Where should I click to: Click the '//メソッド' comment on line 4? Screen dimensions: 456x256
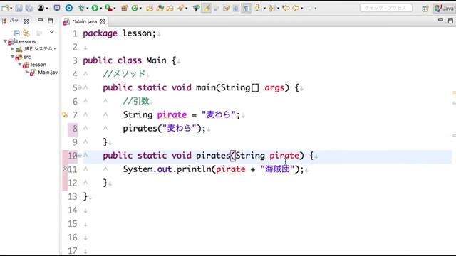[x=124, y=74]
